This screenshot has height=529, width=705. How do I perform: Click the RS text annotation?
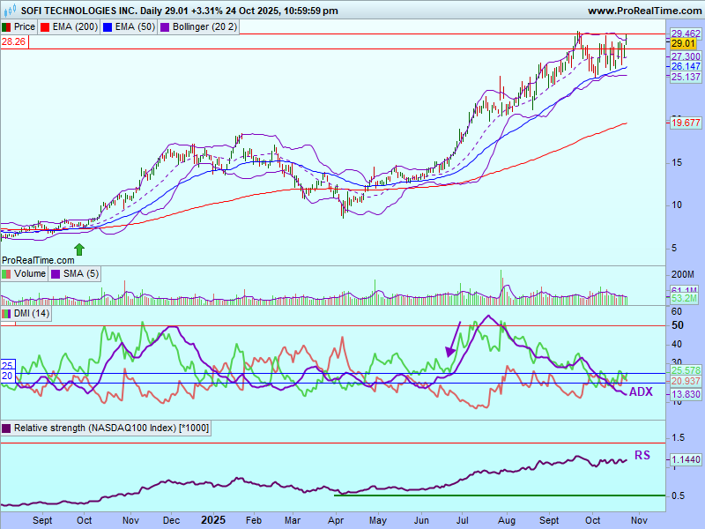(x=642, y=456)
